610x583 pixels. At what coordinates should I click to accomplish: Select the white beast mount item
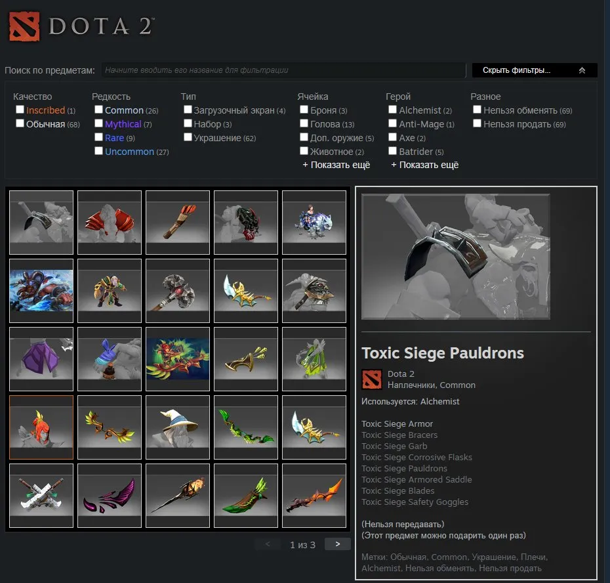point(314,223)
